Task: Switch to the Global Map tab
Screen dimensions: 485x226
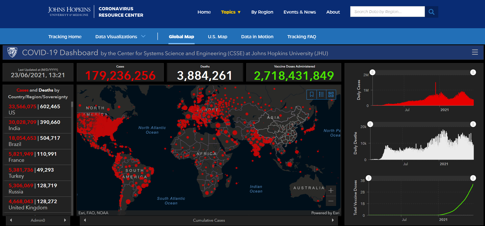Action: (181, 37)
